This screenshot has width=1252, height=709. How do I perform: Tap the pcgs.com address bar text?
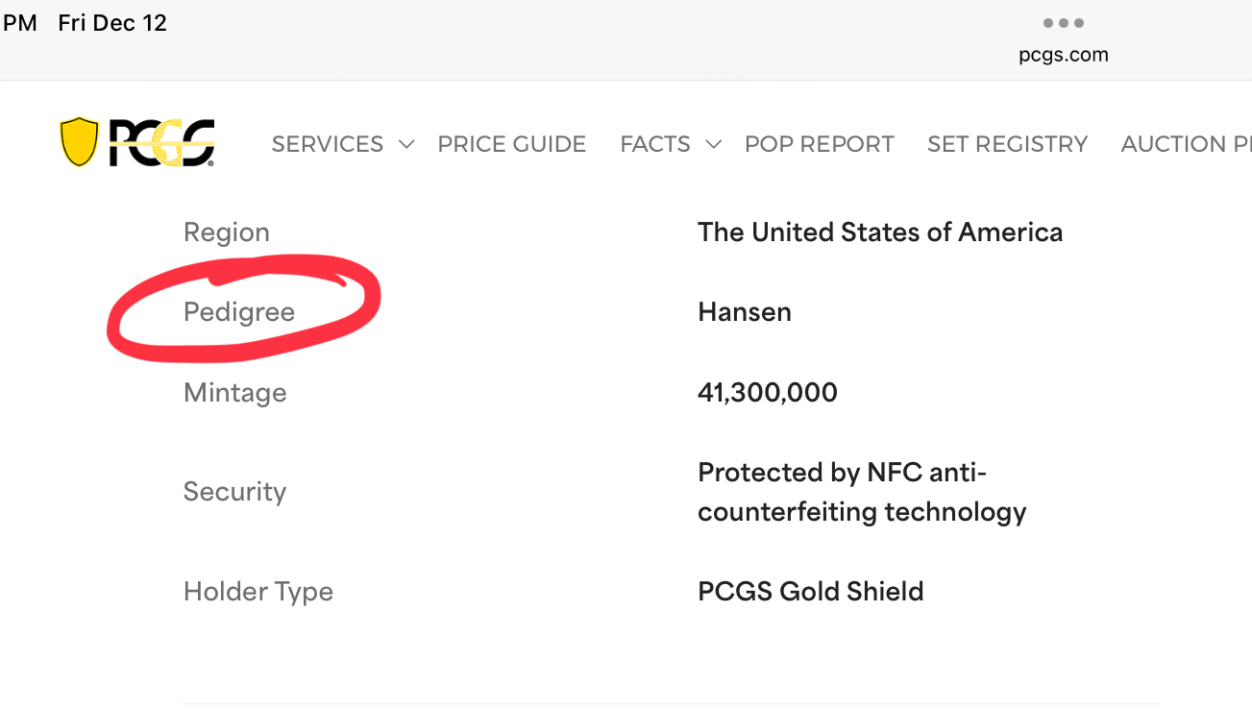[x=1063, y=55]
